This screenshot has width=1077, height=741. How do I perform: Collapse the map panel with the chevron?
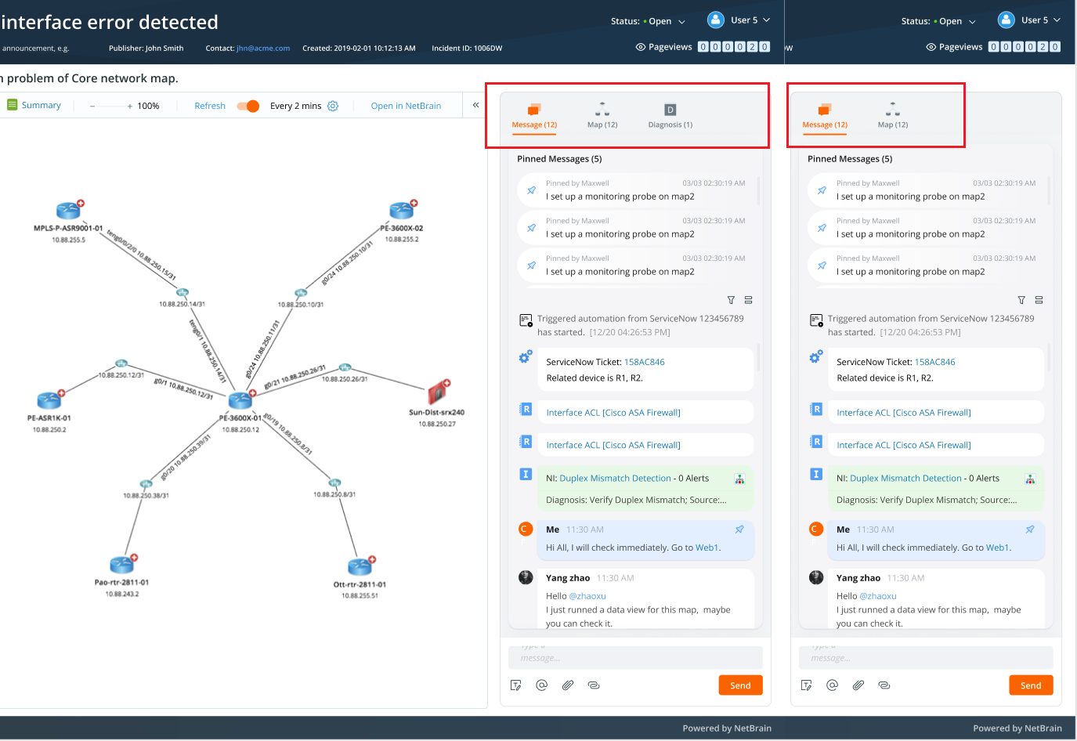475,104
